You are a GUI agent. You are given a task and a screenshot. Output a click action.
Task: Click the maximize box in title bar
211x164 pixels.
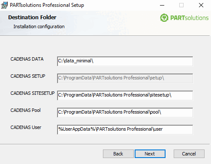(x=181, y=5)
